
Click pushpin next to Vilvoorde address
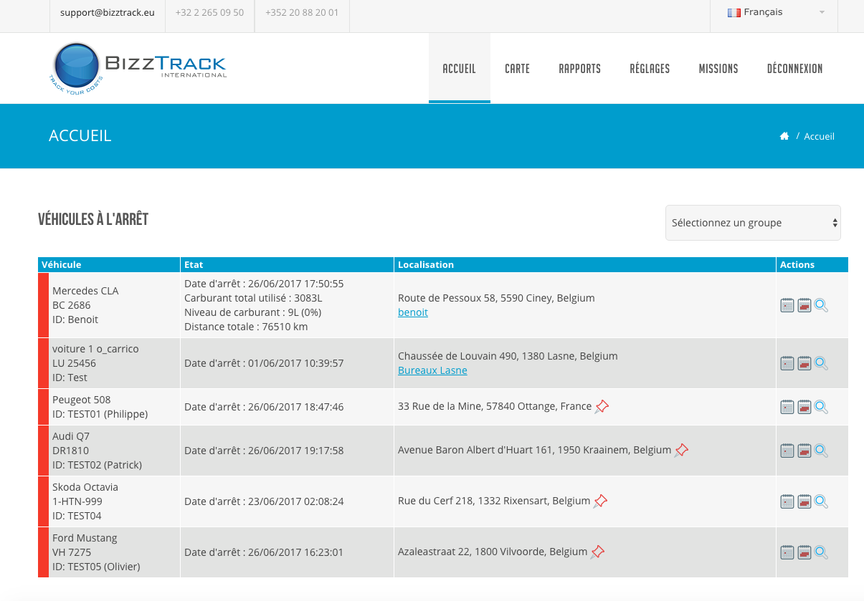tap(597, 552)
